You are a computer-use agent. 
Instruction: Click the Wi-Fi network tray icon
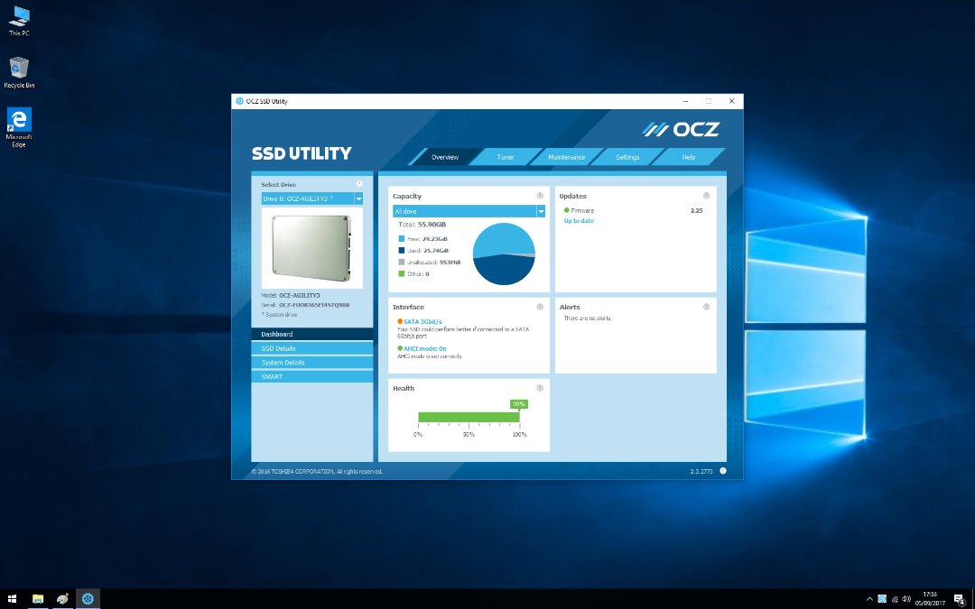click(x=895, y=599)
